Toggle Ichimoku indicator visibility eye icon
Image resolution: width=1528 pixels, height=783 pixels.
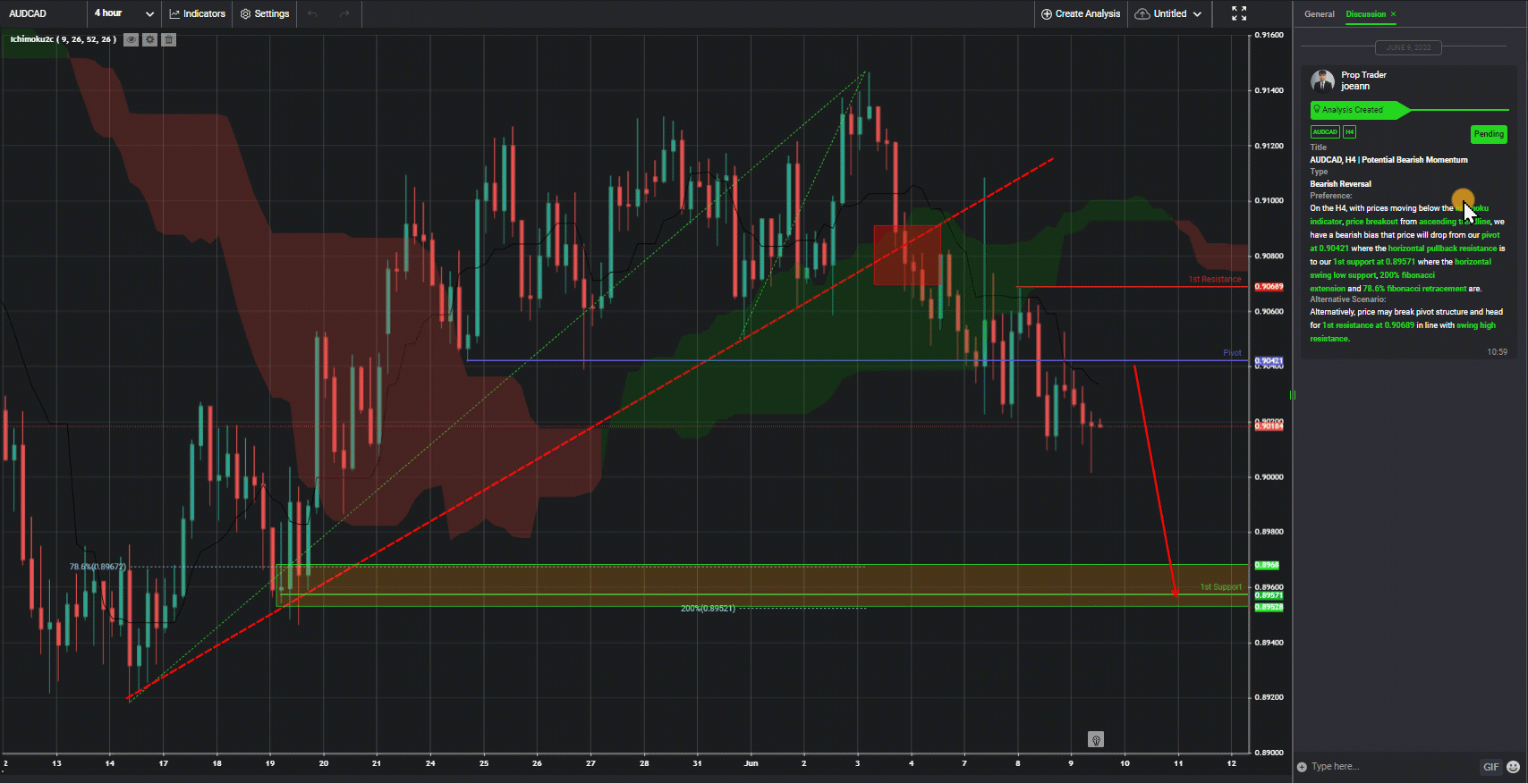pyautogui.click(x=131, y=39)
